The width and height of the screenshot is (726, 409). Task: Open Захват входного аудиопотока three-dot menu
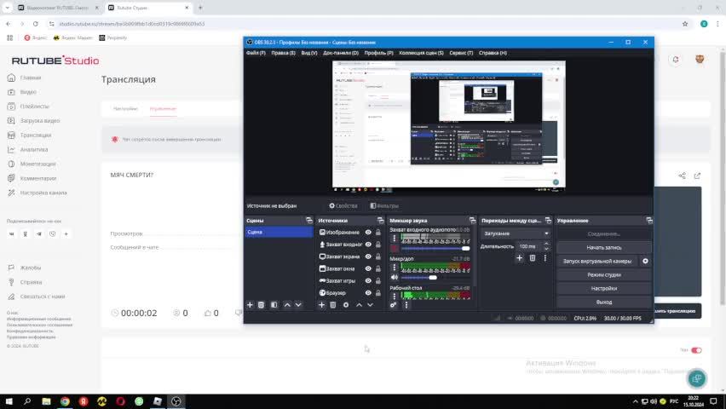(x=394, y=238)
